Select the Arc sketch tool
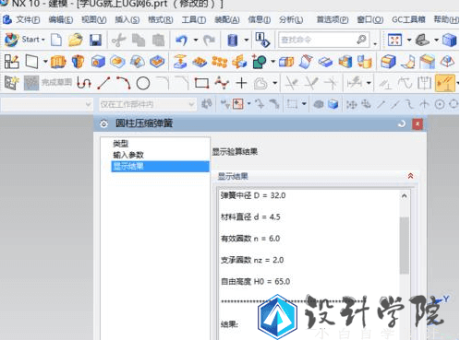Viewport: 460px width, 340px height. [124, 83]
